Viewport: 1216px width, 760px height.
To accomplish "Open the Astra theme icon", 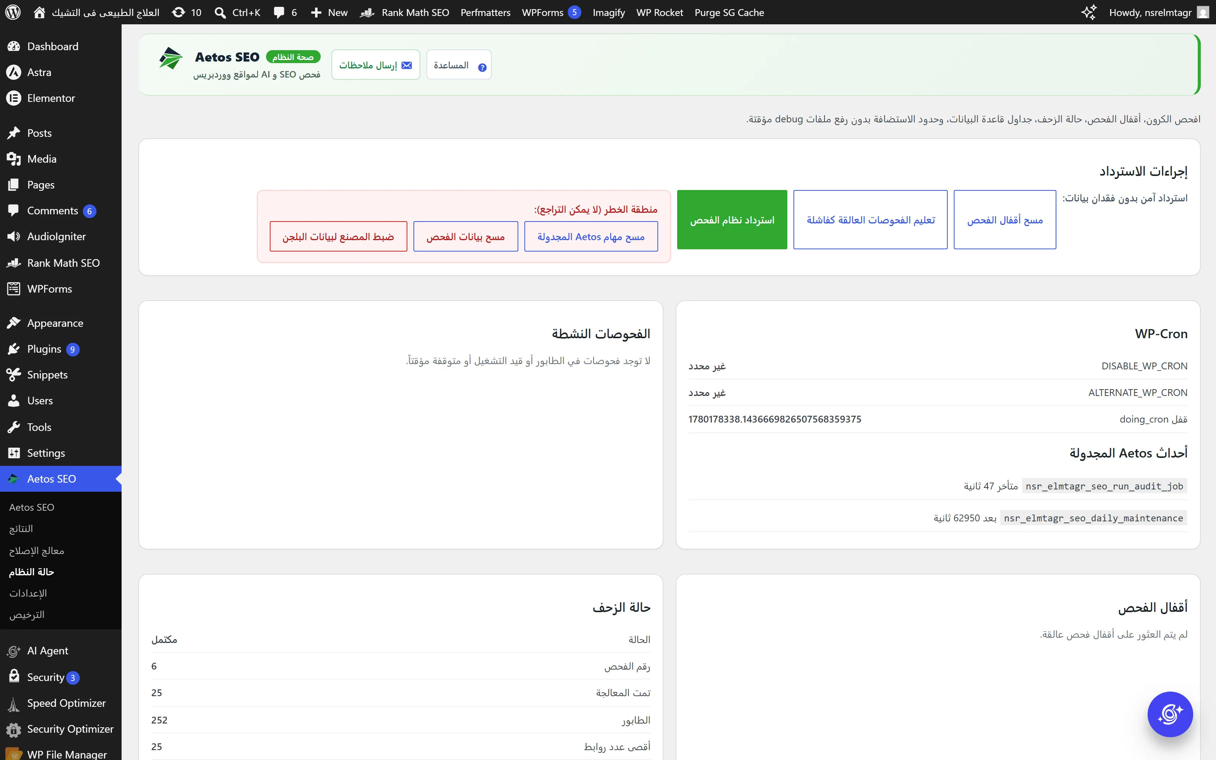I will coord(14,72).
